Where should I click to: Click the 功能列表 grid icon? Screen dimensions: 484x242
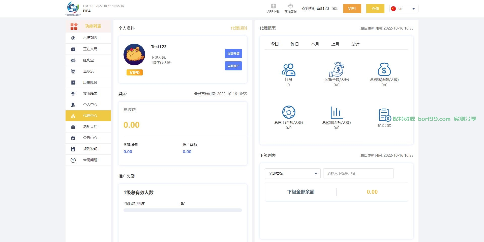click(74, 26)
